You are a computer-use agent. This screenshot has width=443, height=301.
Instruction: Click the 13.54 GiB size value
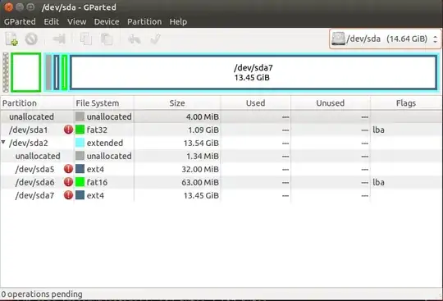201,143
